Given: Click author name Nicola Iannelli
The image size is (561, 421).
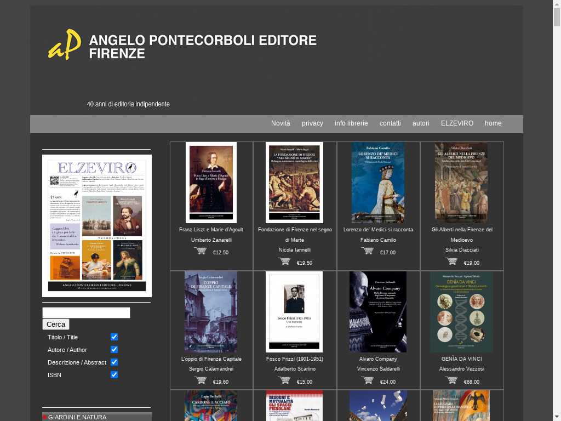Looking at the screenshot, I should click(x=294, y=250).
